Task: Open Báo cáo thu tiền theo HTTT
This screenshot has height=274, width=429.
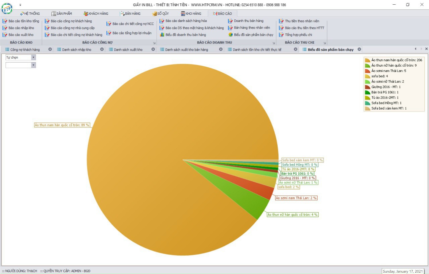Action: pos(302,28)
